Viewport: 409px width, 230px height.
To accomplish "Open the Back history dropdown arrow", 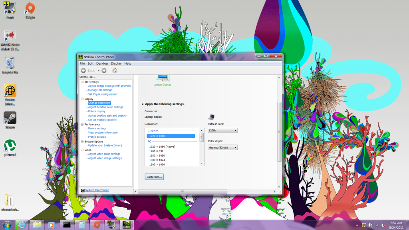I will click(x=99, y=71).
